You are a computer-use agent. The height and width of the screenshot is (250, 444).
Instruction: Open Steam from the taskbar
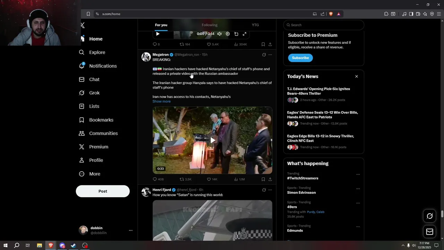click(74, 245)
